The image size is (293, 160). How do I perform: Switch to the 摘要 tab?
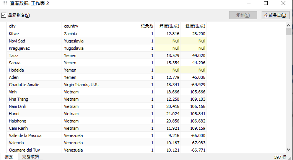(x=9, y=157)
